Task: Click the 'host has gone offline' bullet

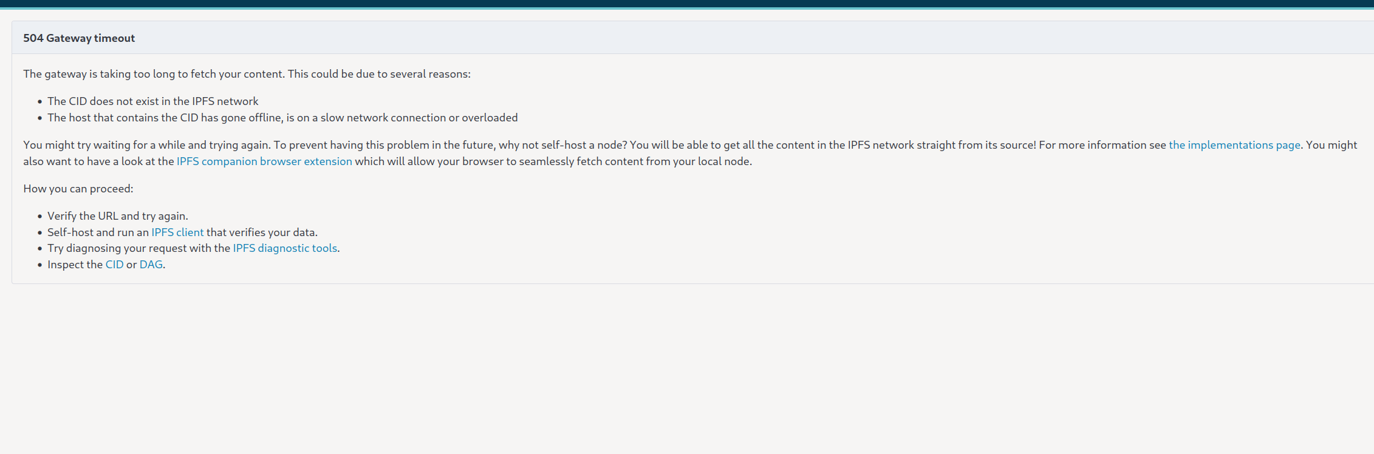Action: click(282, 118)
